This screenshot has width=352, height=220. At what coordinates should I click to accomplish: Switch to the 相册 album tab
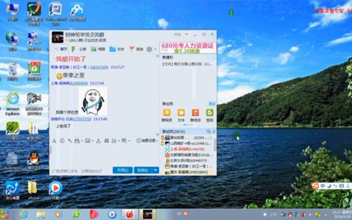click(98, 49)
